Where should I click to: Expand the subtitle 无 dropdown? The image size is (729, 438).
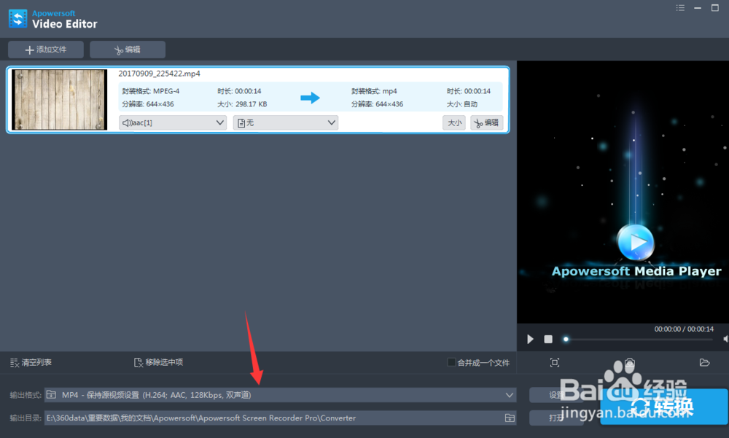tap(333, 122)
